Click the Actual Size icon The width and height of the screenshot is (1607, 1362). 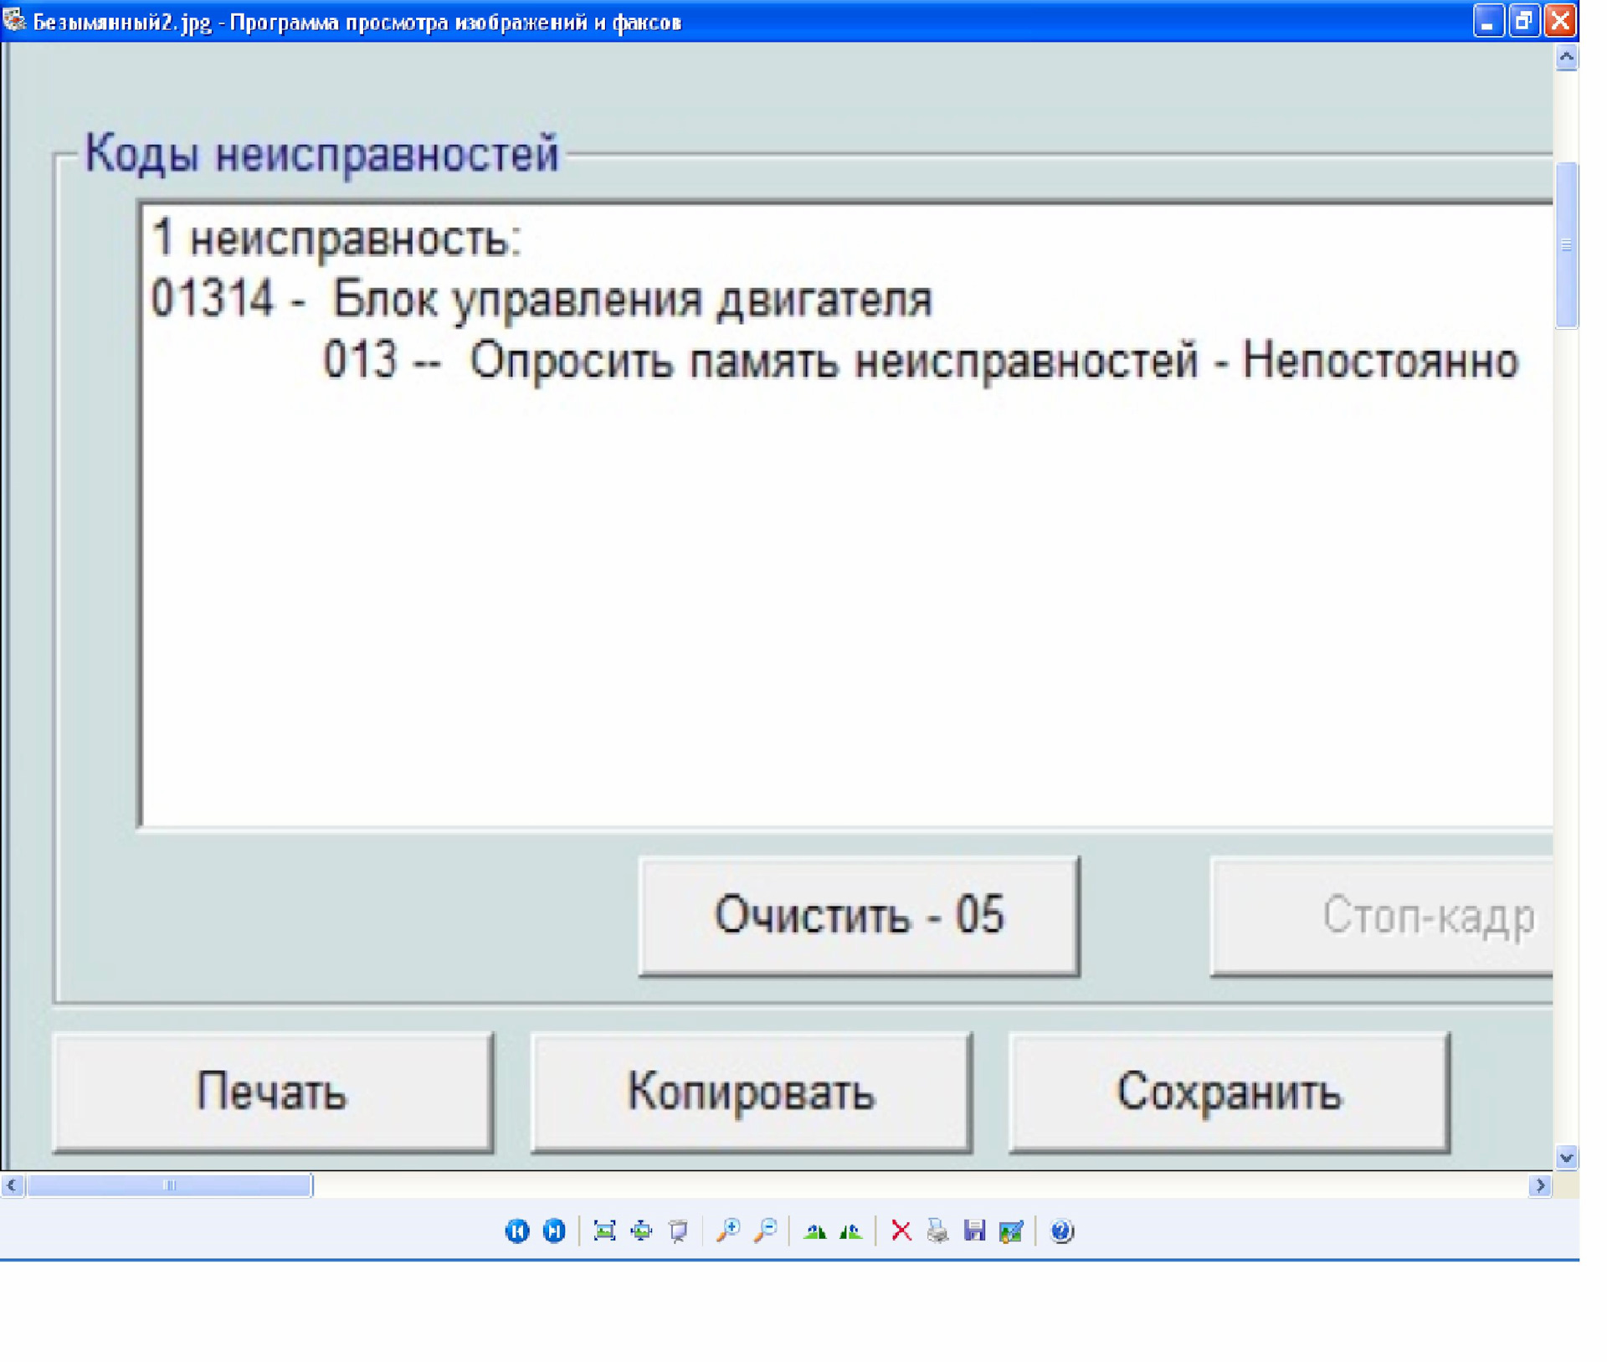641,1231
